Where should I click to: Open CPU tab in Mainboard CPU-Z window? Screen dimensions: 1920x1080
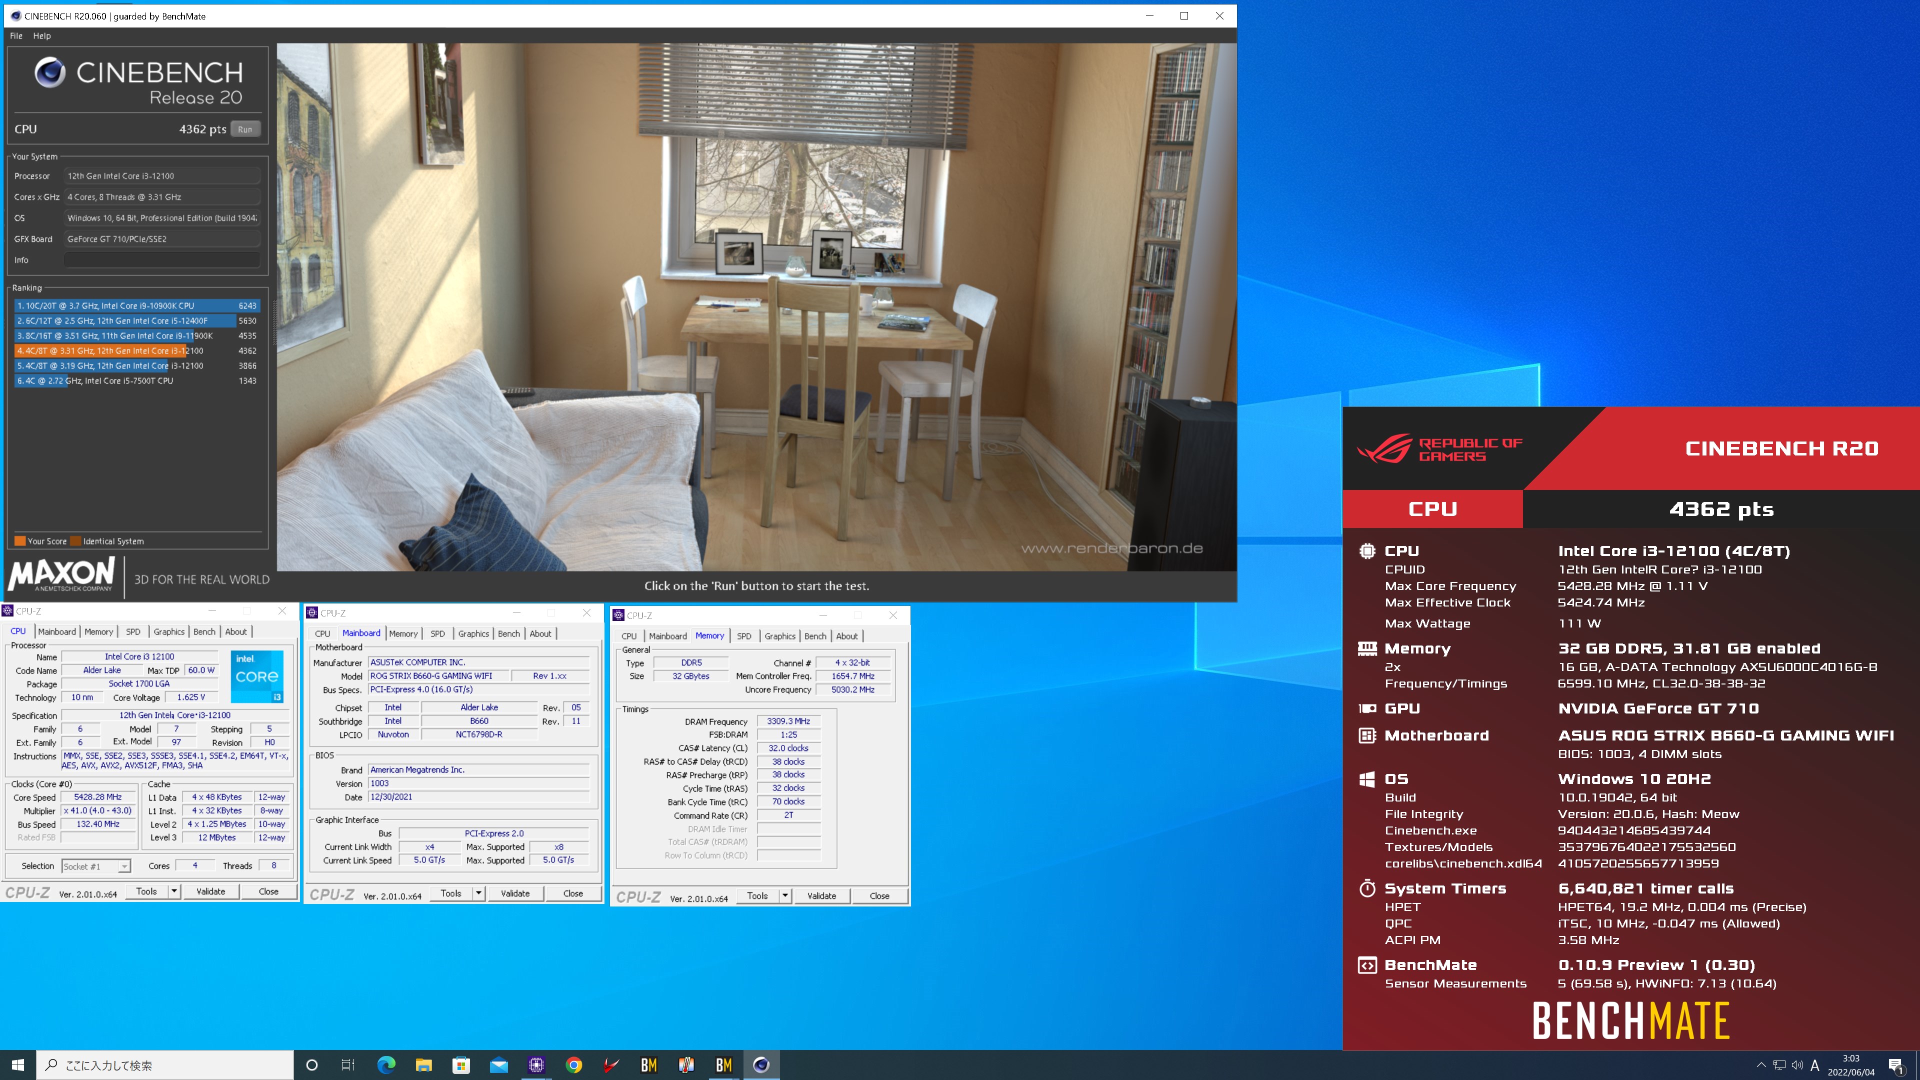coord(322,633)
